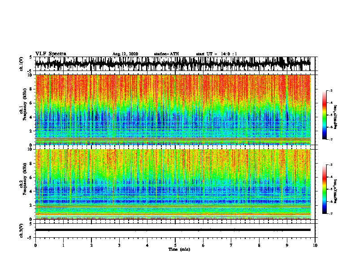Click the "6" kHz tick of ch.1 spectrogram
This screenshot has height=275, width=355.
click(31, 103)
